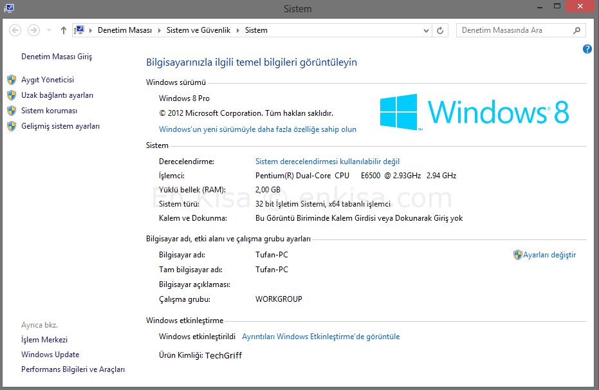The height and width of the screenshot is (390, 599).
Task: Open Uzak bağlantı ayarları
Action: coord(57,95)
